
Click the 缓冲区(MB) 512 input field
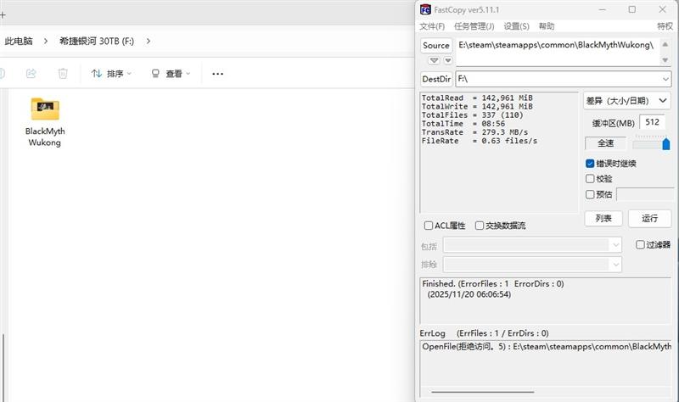(652, 122)
